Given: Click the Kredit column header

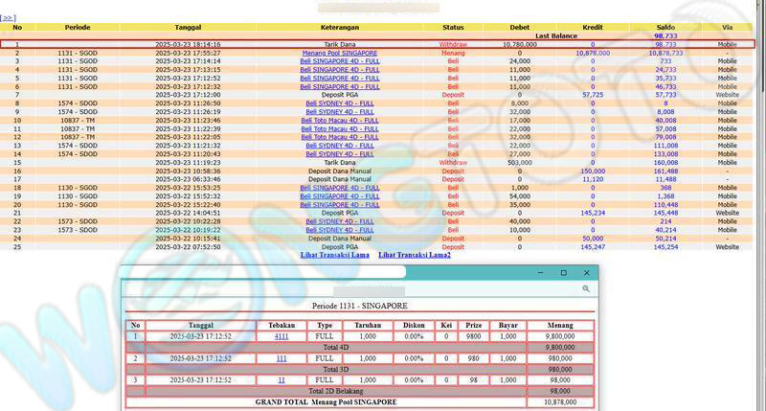Looking at the screenshot, I should (593, 28).
